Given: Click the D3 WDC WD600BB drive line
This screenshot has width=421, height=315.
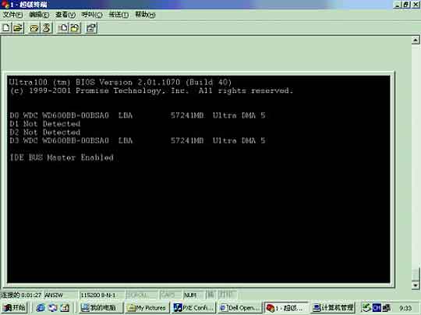Looking at the screenshot, I should 137,140.
